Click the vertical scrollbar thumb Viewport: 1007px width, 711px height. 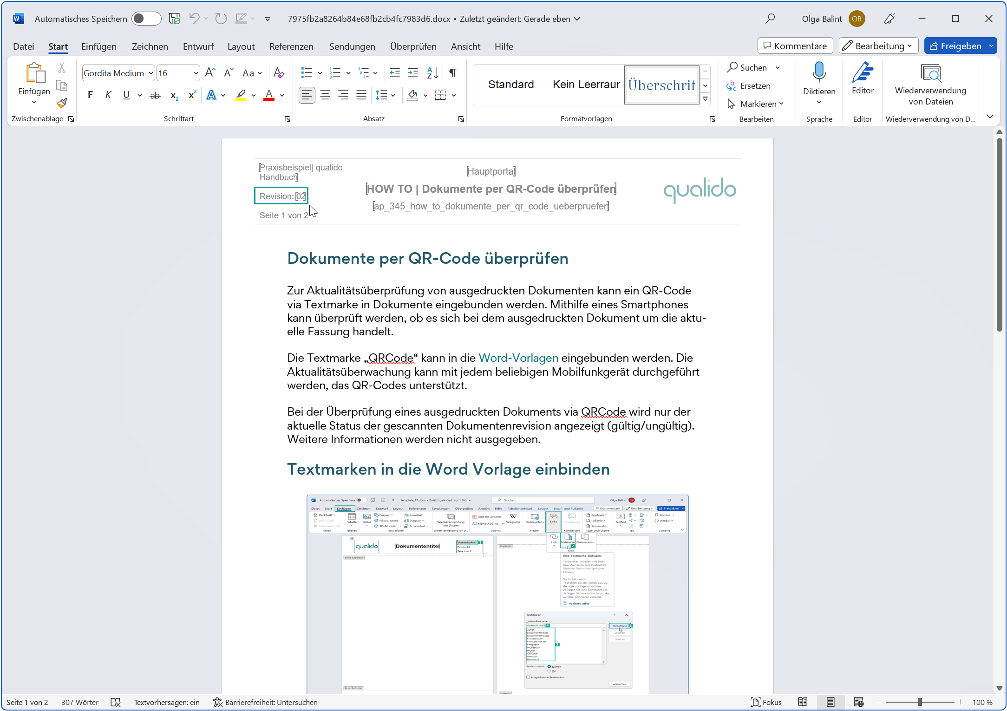(x=999, y=235)
